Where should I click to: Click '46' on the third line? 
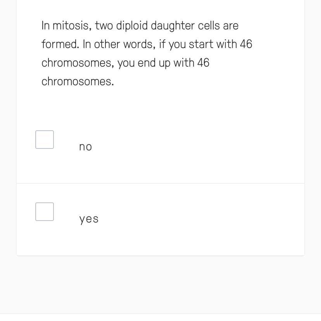[x=203, y=63]
